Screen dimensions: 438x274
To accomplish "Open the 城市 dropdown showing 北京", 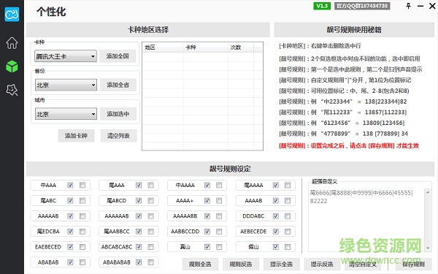I will tap(66, 114).
